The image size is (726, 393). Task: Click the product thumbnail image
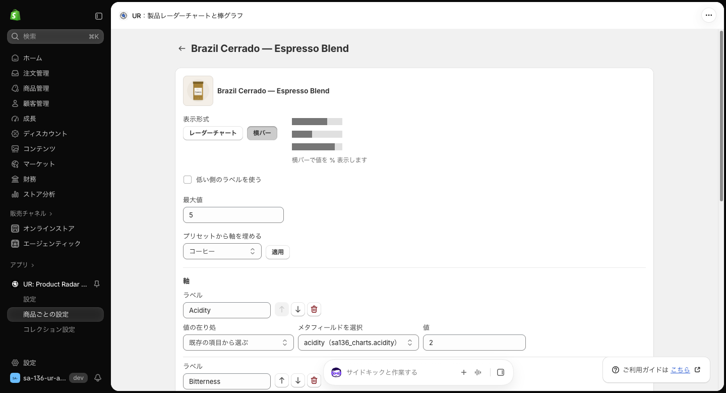(x=198, y=91)
